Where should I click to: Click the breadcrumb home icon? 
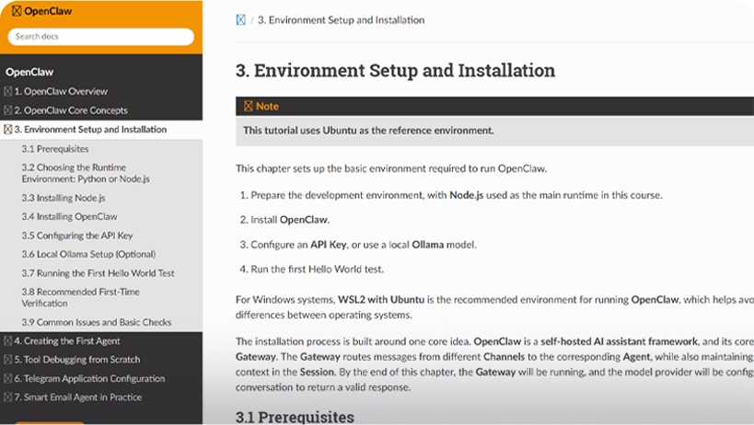coord(241,19)
